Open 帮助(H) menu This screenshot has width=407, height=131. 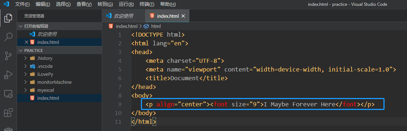pyautogui.click(x=168, y=4)
